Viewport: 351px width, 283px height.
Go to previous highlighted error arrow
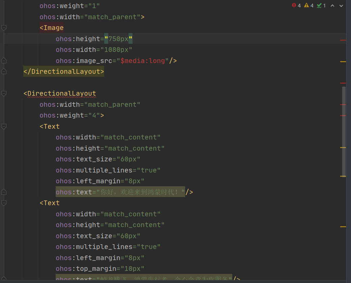click(332, 6)
